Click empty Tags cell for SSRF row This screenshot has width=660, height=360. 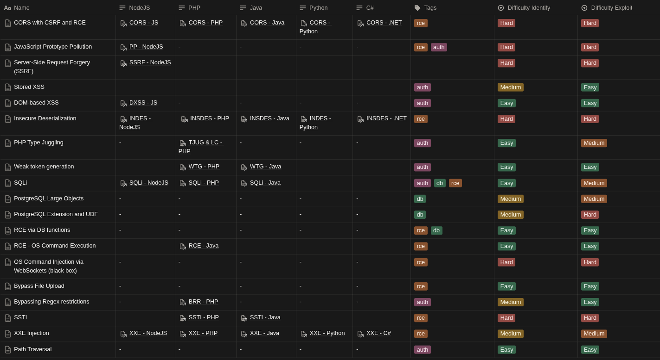point(452,67)
